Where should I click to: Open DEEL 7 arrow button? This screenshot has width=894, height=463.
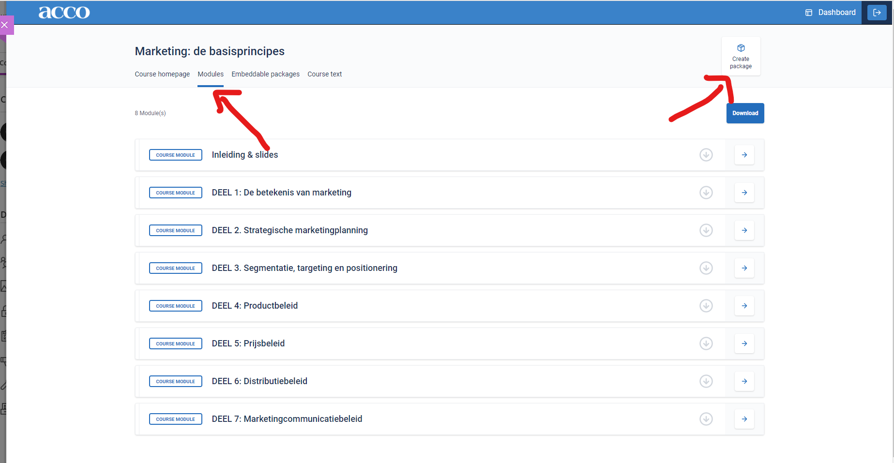744,419
